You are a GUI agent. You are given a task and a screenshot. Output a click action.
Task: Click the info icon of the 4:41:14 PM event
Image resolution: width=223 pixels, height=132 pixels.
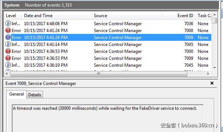[x=8, y=44]
